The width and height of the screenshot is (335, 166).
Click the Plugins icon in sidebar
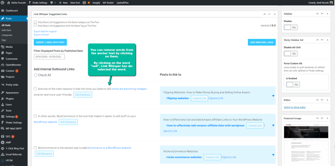coord(3,99)
